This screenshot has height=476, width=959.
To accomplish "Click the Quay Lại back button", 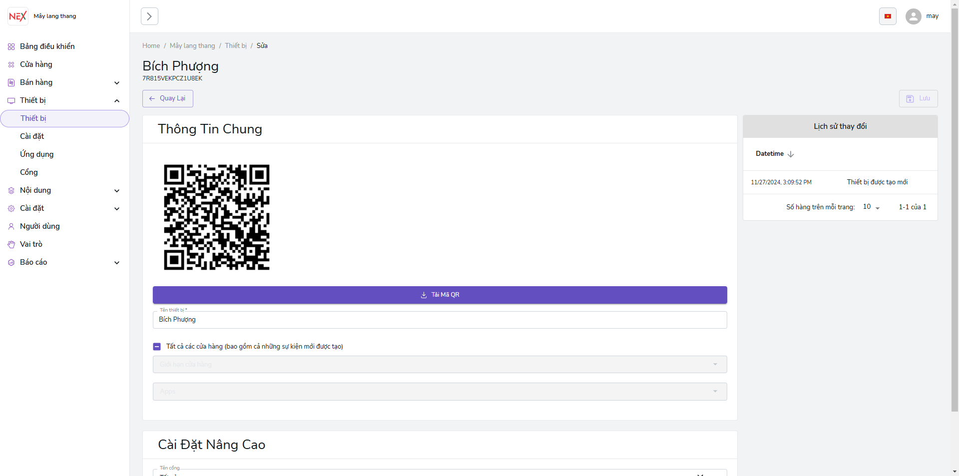I will pos(168,99).
